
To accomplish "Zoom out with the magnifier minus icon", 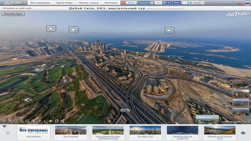I will click(27, 121).
